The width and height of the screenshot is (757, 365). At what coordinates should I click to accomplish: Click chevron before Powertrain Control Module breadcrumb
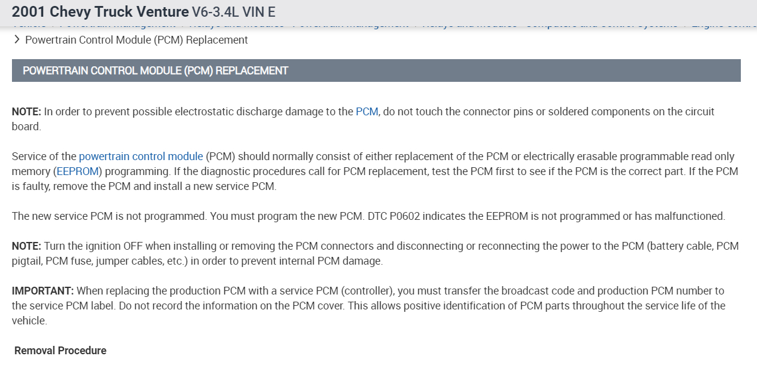tap(16, 40)
